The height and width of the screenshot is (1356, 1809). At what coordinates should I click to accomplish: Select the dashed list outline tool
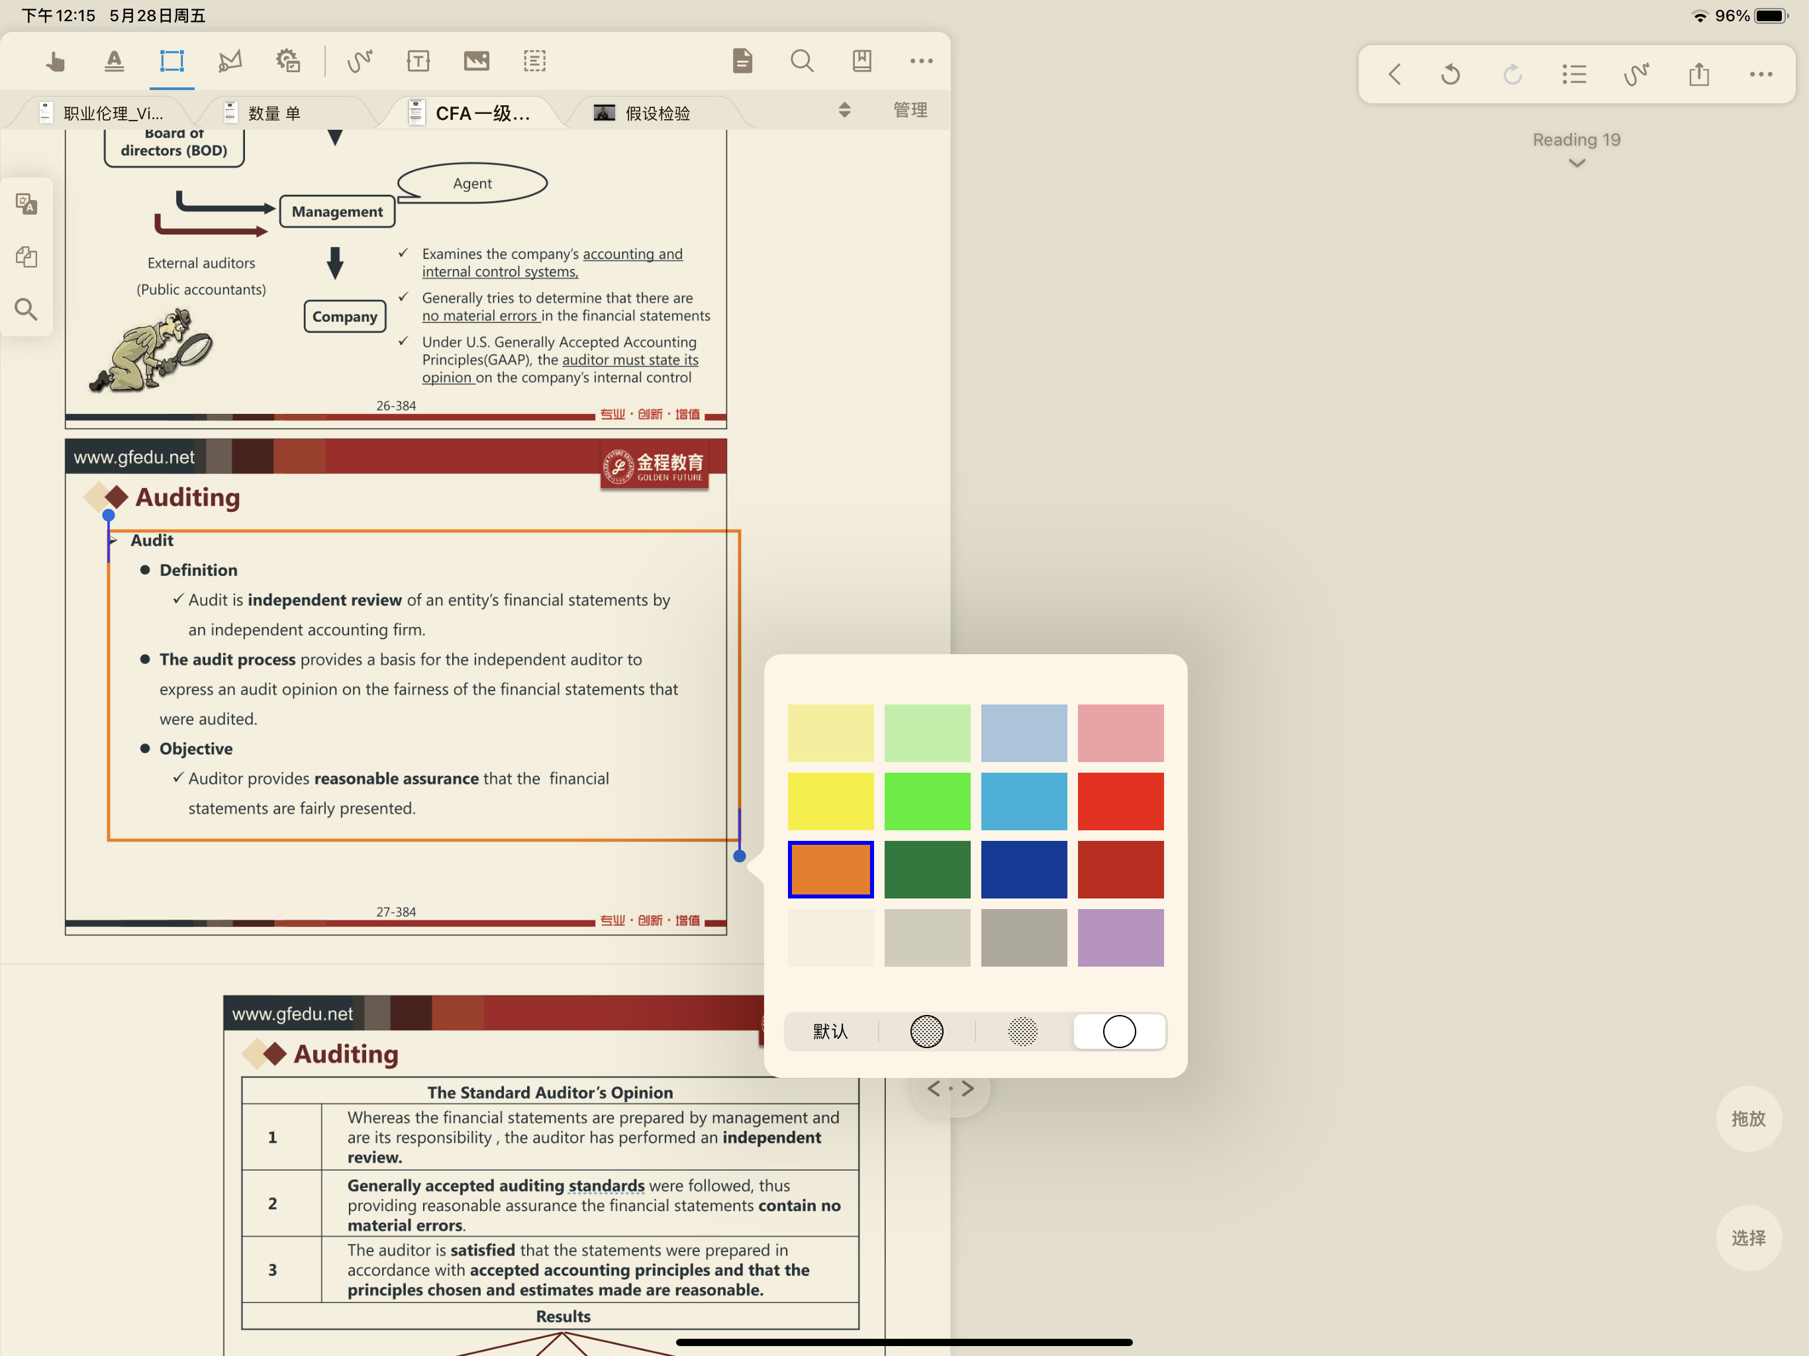point(535,62)
